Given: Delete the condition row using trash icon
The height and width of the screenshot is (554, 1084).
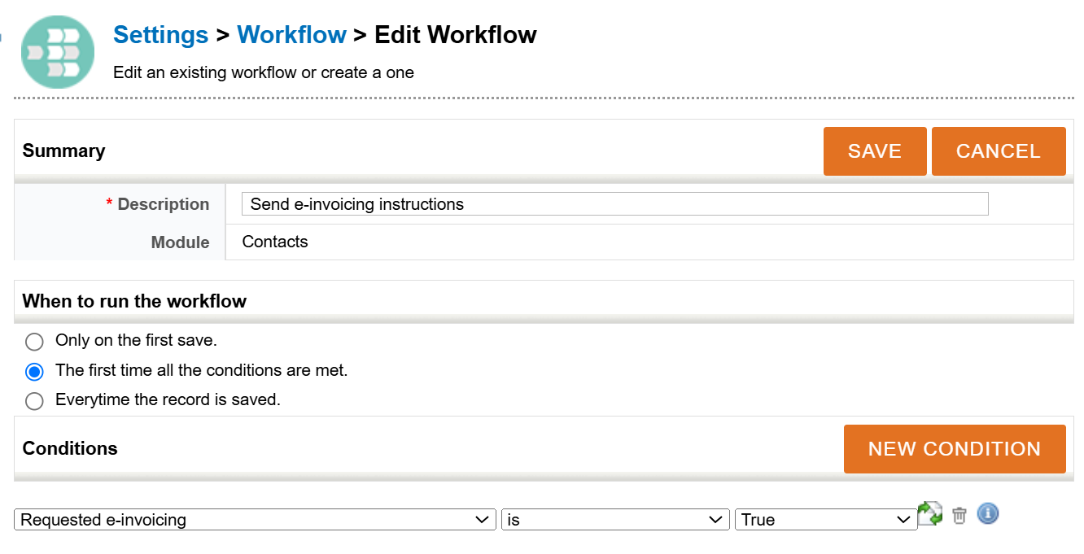Looking at the screenshot, I should (959, 514).
